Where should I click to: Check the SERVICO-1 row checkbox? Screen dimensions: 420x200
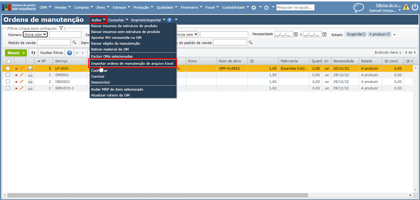click(x=8, y=88)
